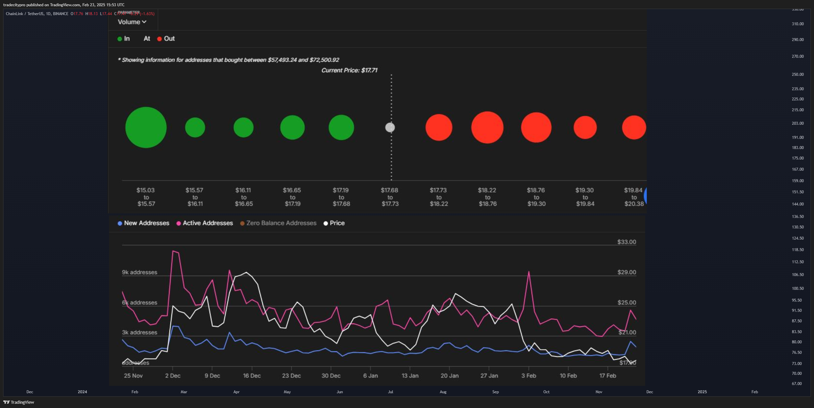Toggle Active Addresses series in legend
This screenshot has height=408, width=814.
point(205,223)
